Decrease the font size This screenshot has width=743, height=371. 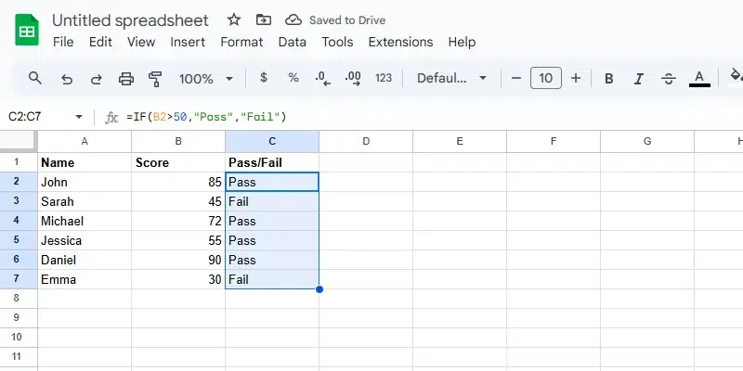click(x=516, y=78)
